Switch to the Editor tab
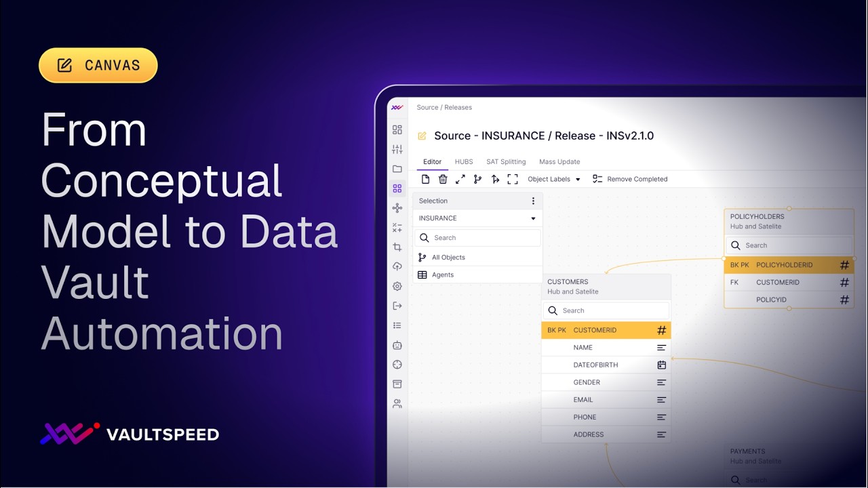The image size is (868, 488). [432, 161]
